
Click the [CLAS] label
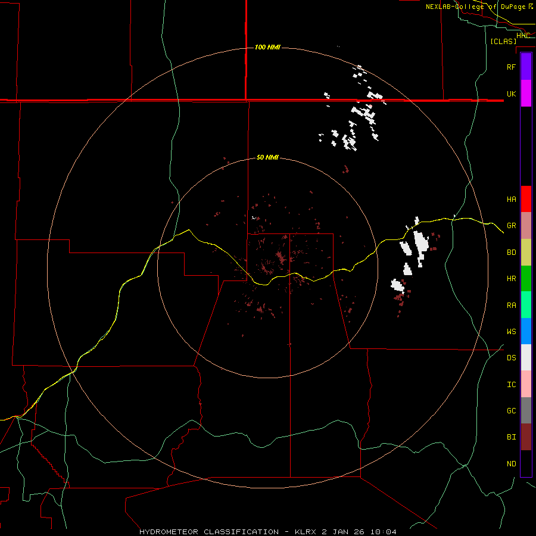tap(503, 41)
